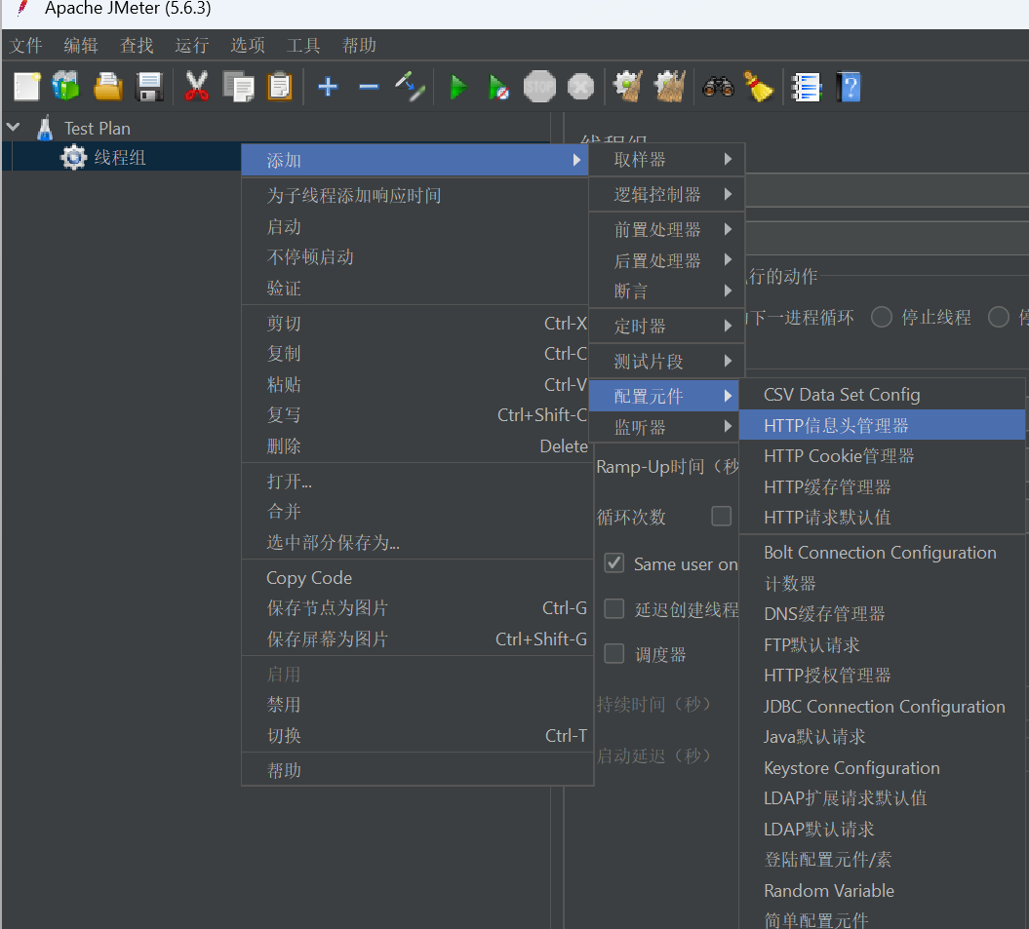The image size is (1029, 929).
Task: Select 切换 in context menu
Action: 417,735
